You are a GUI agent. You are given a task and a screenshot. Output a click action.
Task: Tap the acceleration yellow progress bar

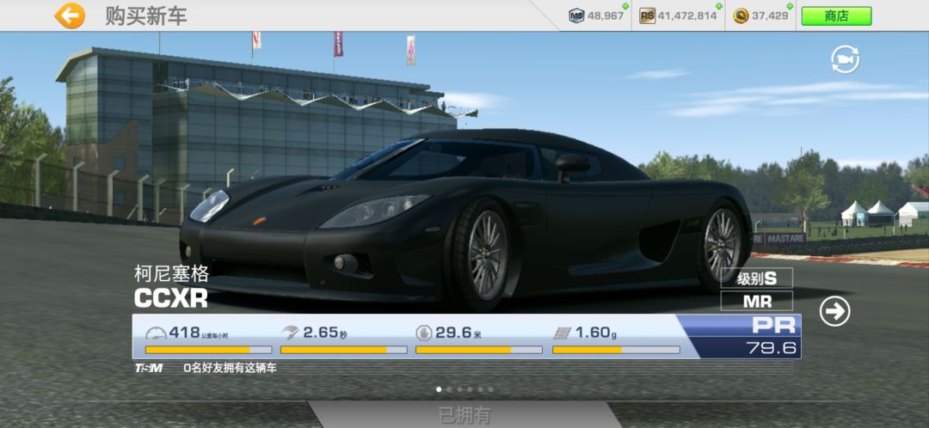[x=343, y=350]
